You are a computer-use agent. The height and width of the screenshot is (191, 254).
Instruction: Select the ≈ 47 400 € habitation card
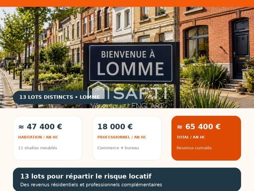(x=48, y=138)
